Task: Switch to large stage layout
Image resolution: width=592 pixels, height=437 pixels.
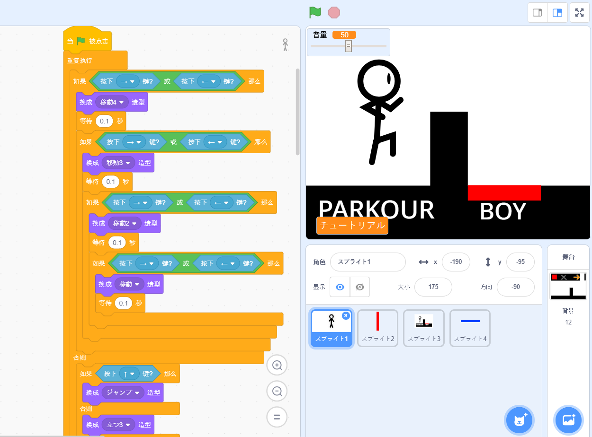Action: click(x=557, y=13)
